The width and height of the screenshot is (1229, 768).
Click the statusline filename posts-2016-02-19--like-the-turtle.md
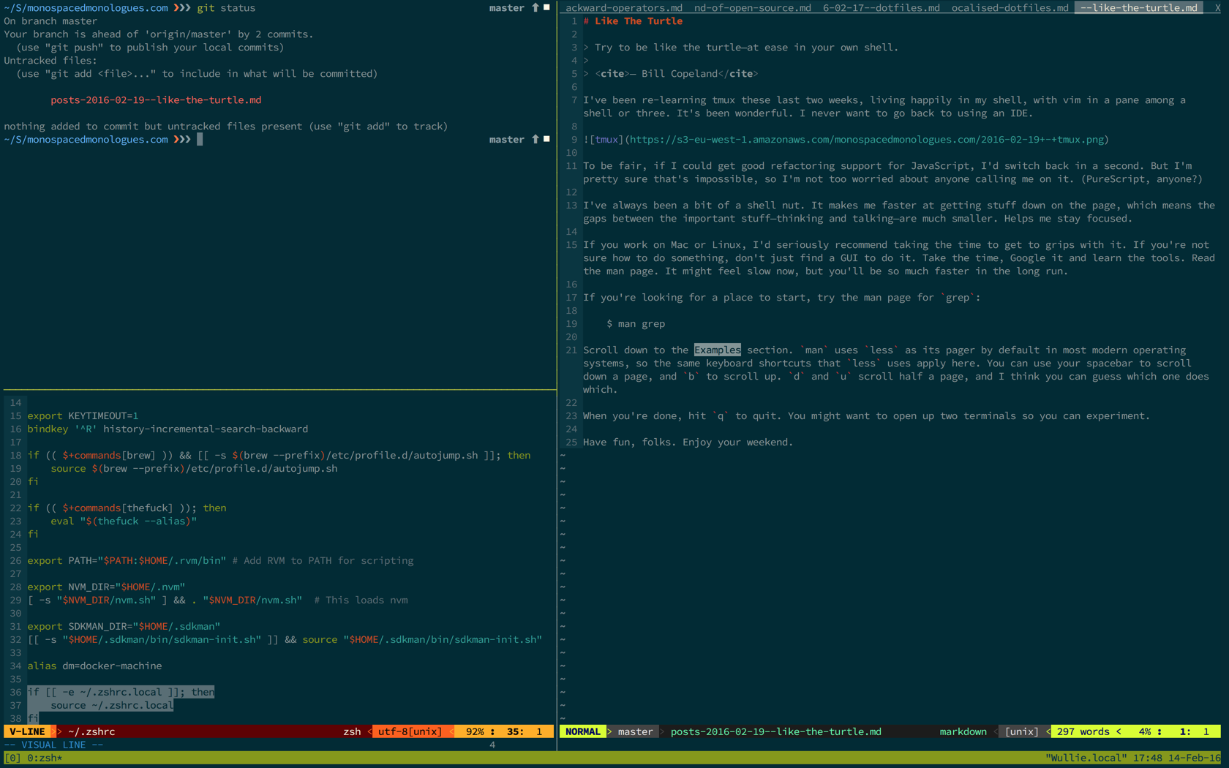tap(775, 731)
